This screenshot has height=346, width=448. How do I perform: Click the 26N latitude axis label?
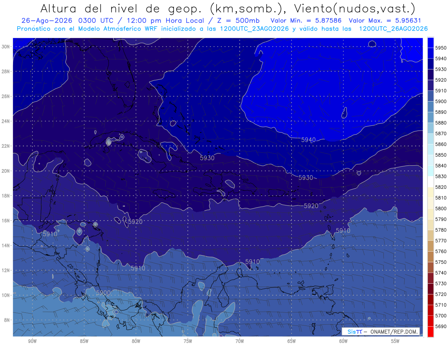point(5,96)
